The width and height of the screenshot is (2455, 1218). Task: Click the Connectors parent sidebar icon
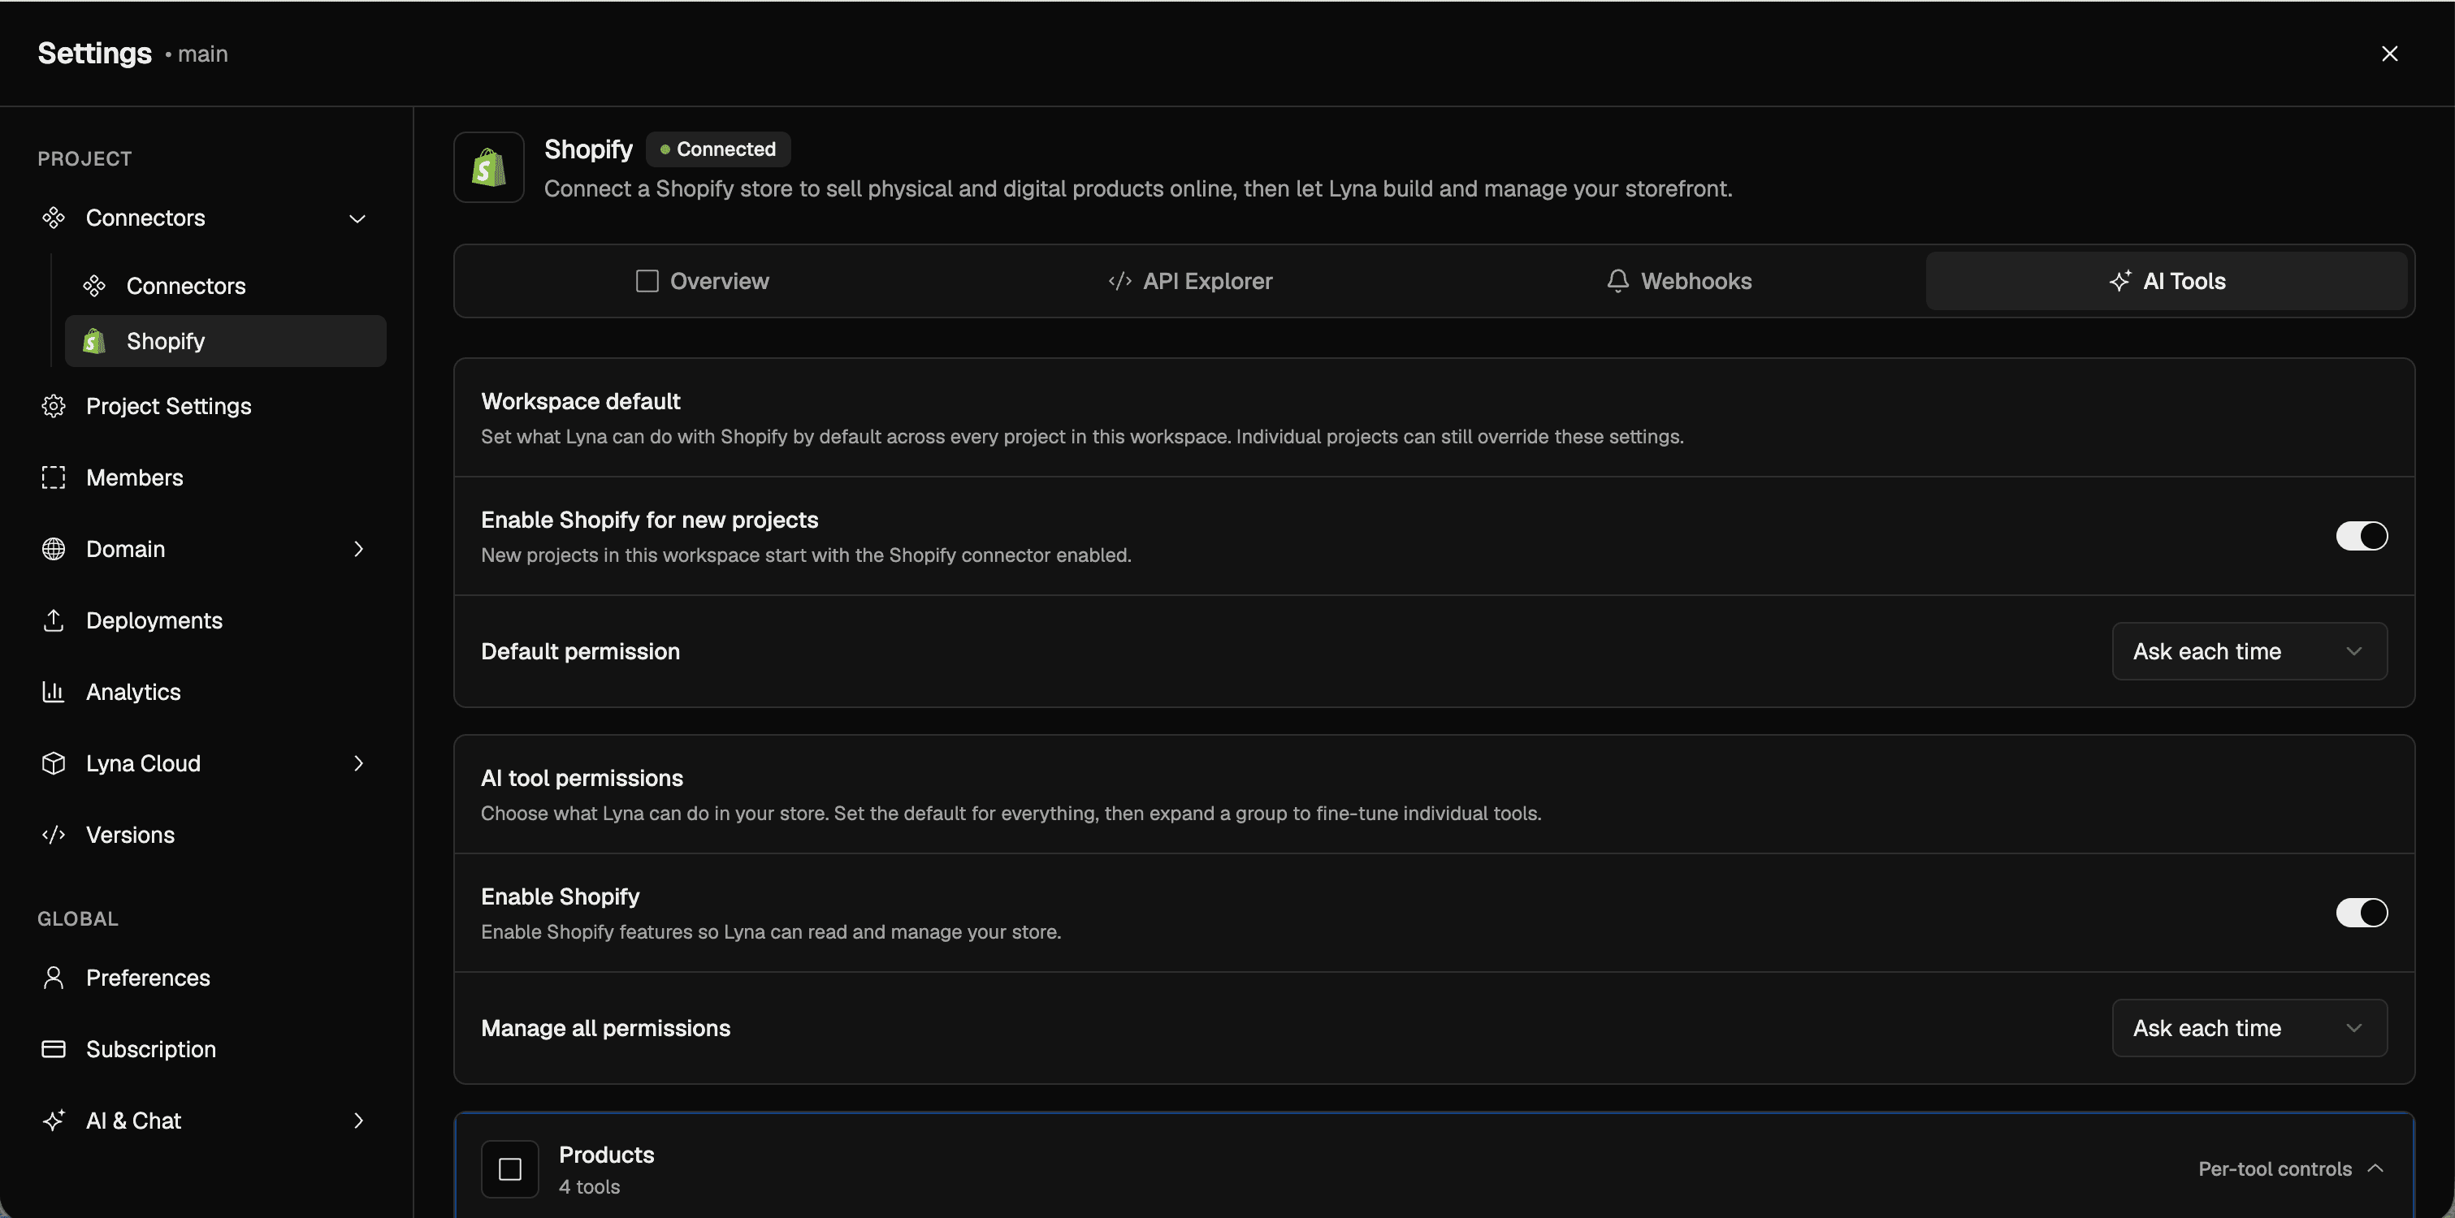54,218
